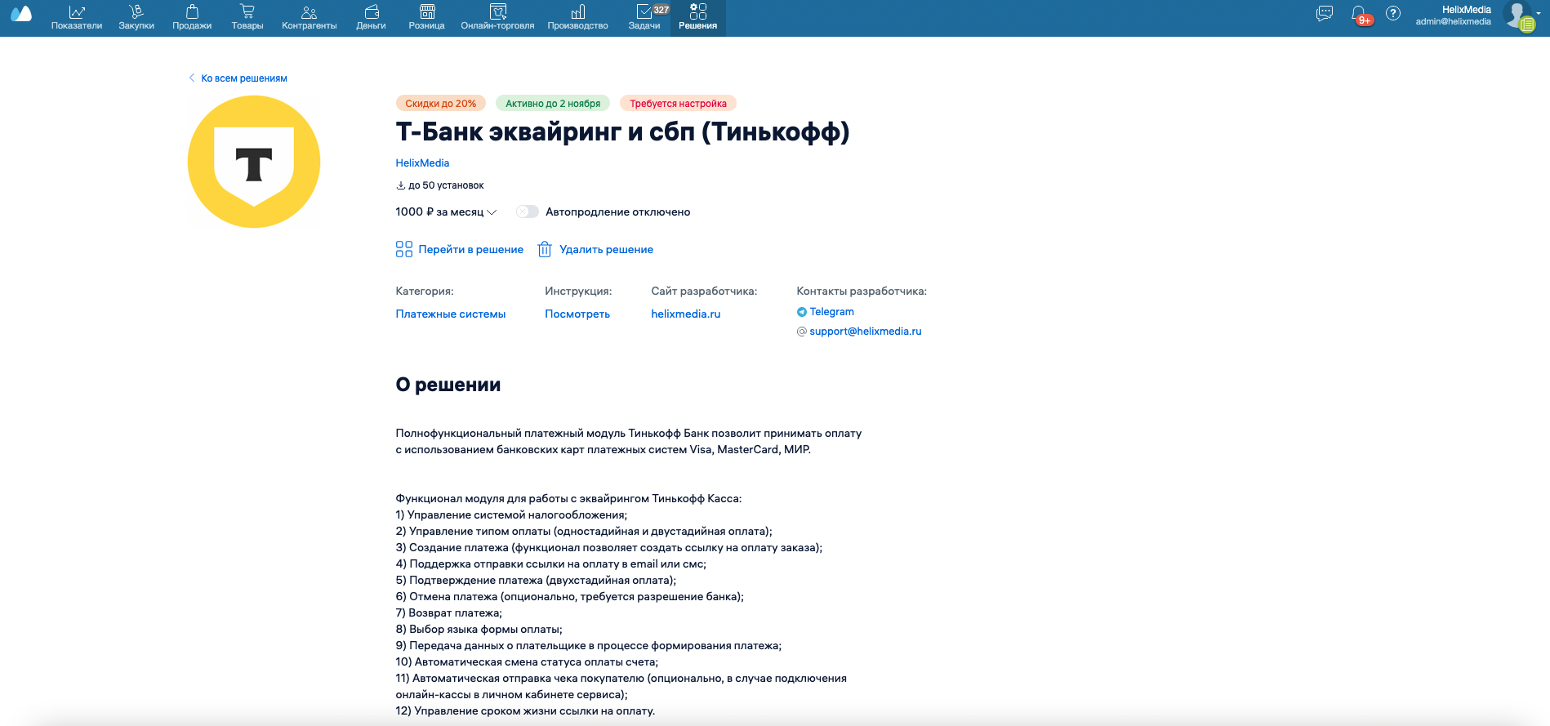This screenshot has height=726, width=1550.
Task: Select the Решения tab
Action: (698, 18)
